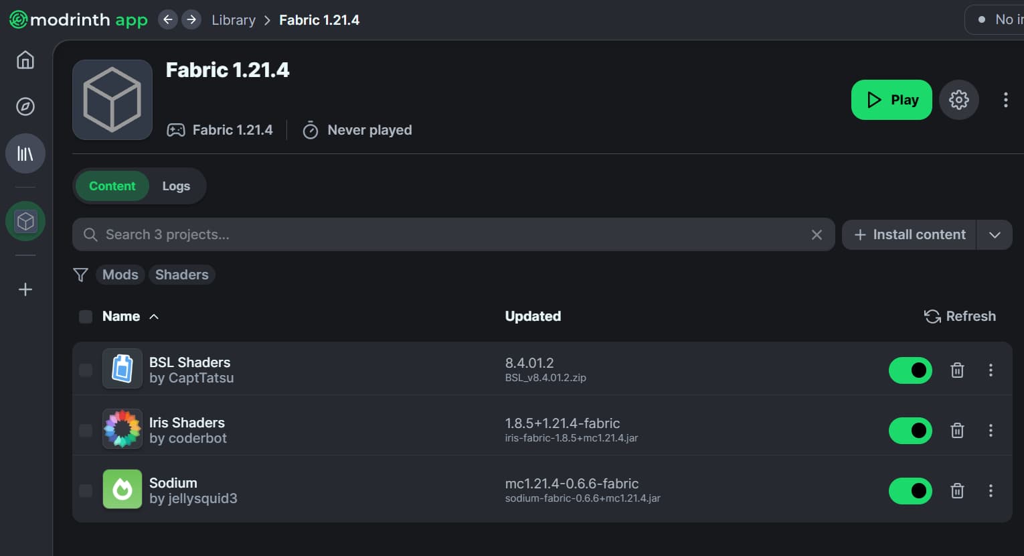Filter content by Shaders
The height and width of the screenshot is (556, 1024).
[182, 275]
